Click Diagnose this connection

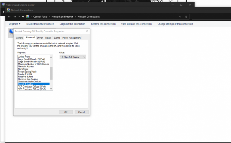click(x=72, y=24)
